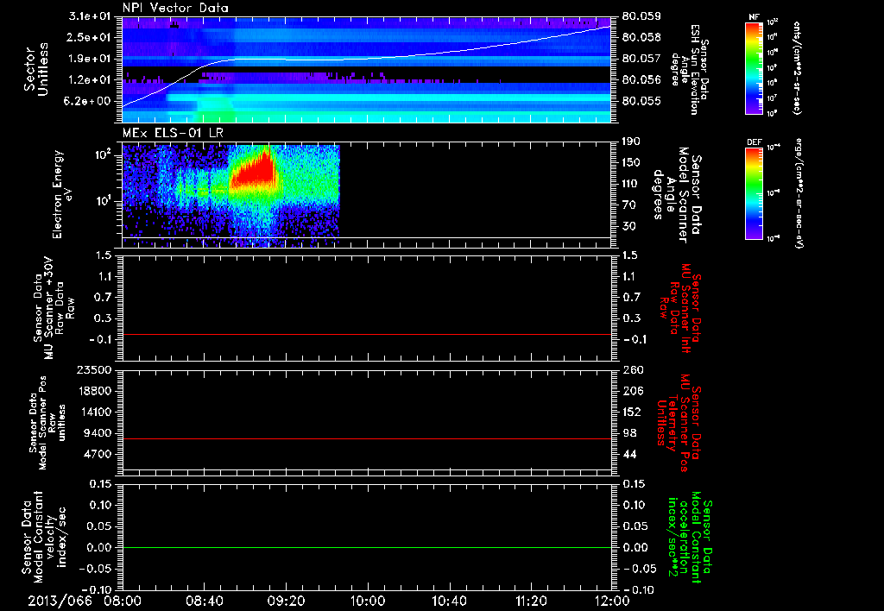Click the 190 scanner angle tick value
The image size is (884, 611).
click(632, 141)
